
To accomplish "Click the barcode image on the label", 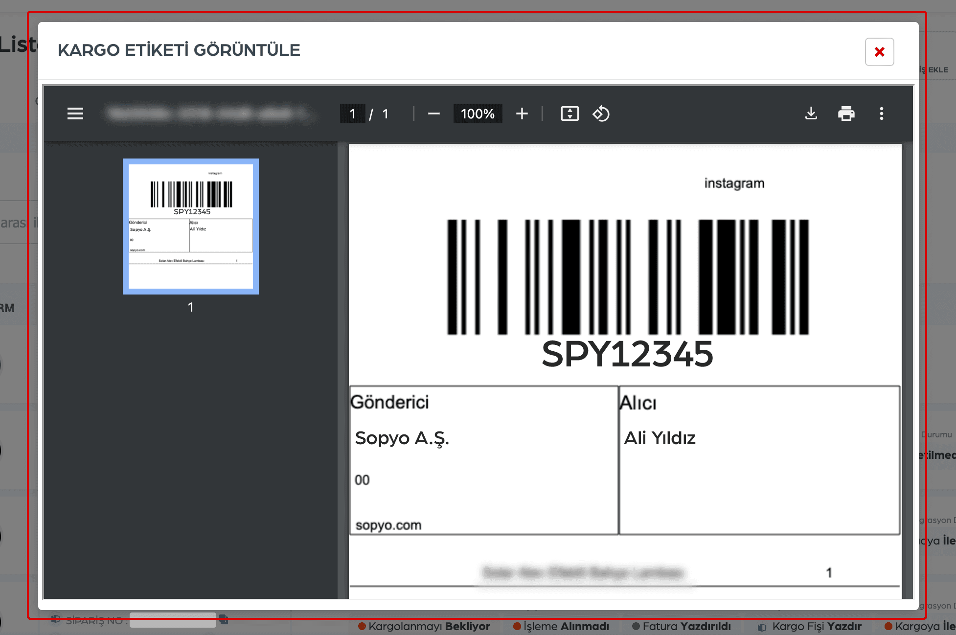I will [x=628, y=277].
